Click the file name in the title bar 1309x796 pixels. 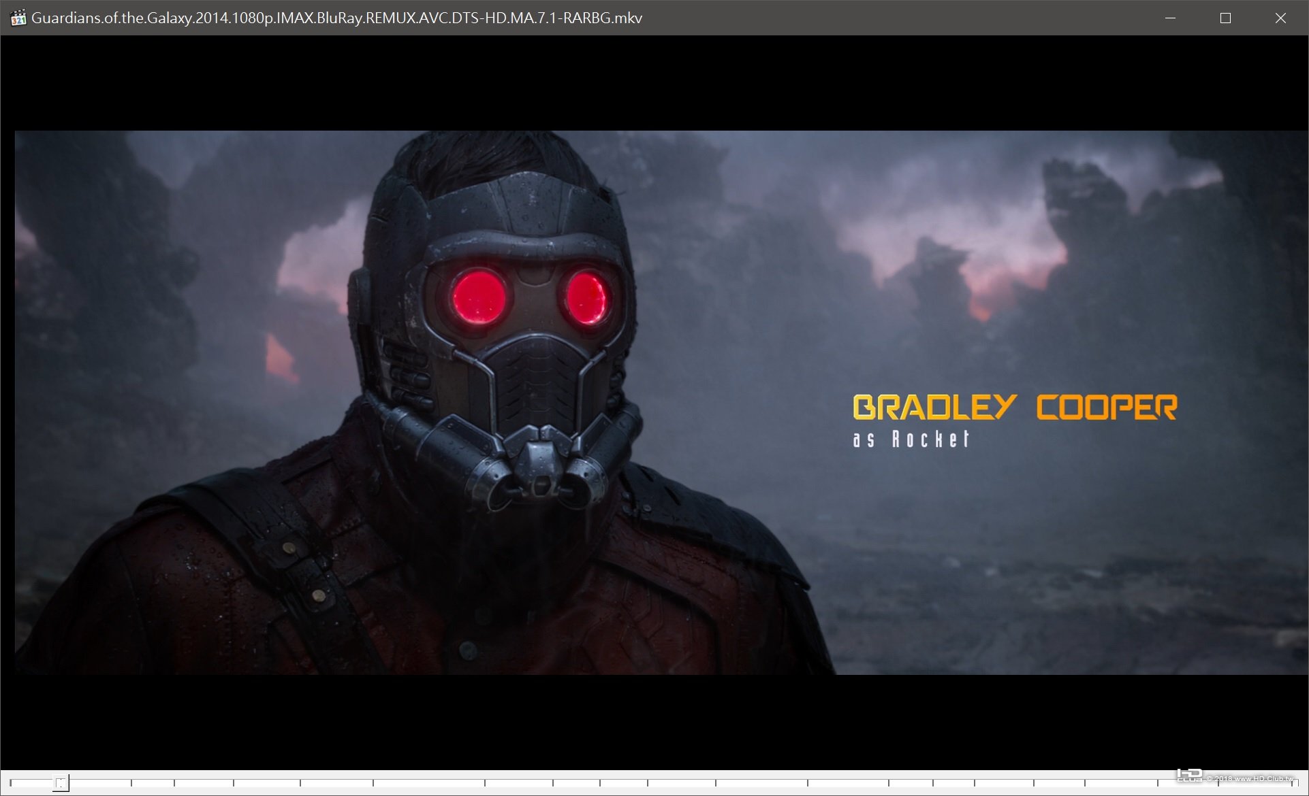(x=336, y=18)
